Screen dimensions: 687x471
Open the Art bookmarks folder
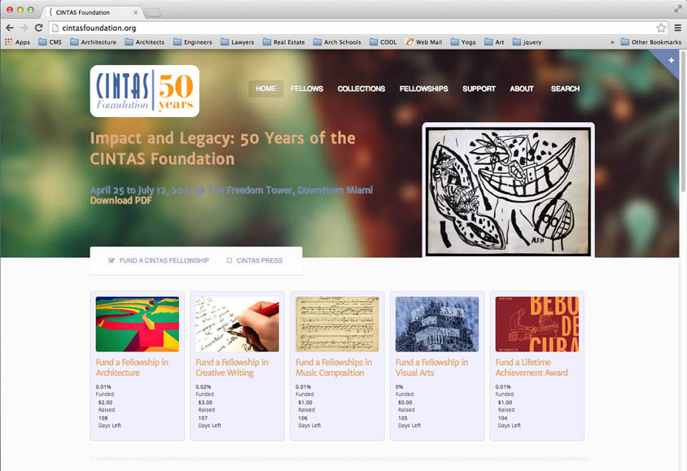coord(494,42)
